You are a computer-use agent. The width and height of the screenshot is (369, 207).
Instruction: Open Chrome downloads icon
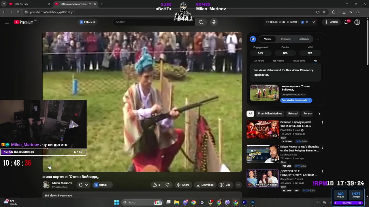pos(344,12)
